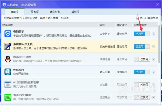The height and width of the screenshot is (106, 162).
Task: Open dropdown arrow for 系统输入法工具 row
Action: click(153, 46)
